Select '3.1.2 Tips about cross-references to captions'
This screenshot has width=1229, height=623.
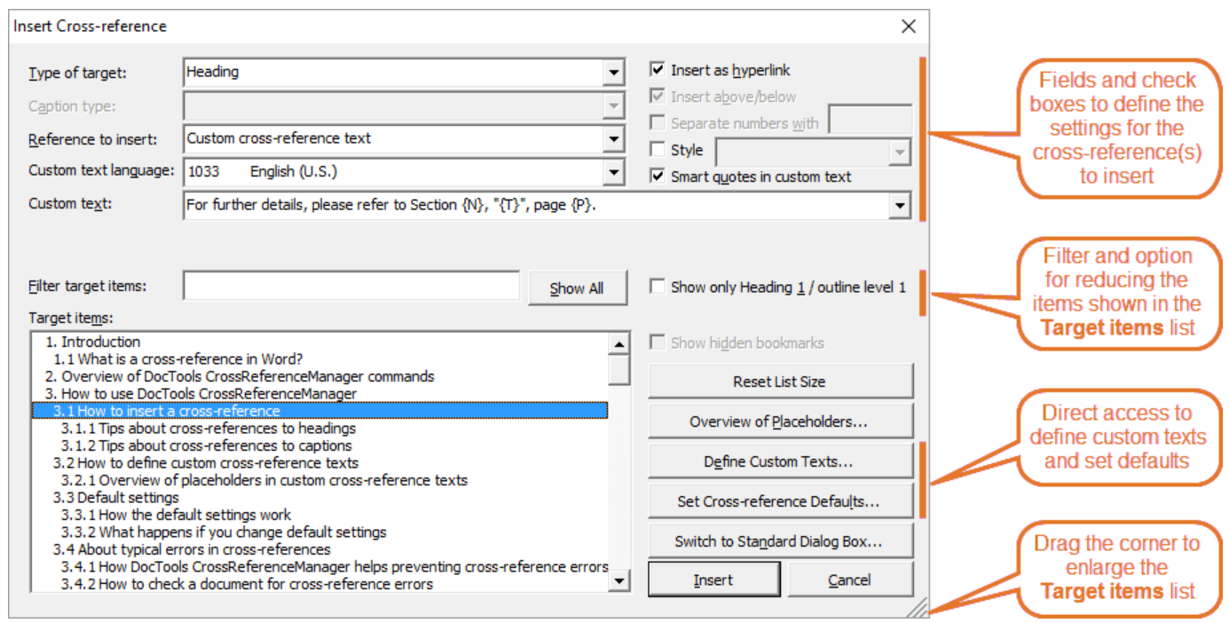click(x=319, y=446)
